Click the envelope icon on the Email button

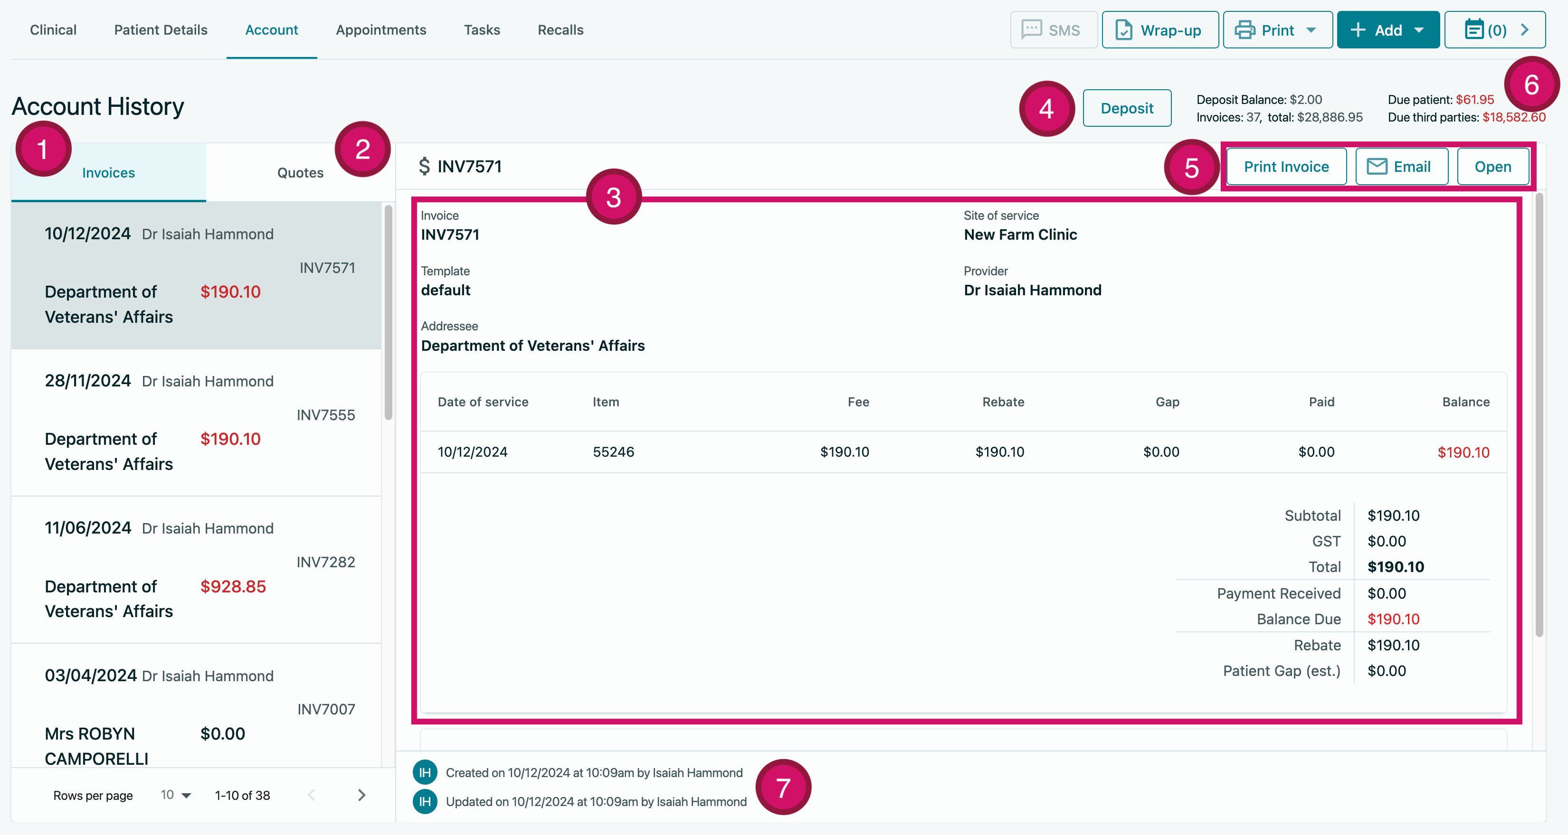(x=1377, y=166)
